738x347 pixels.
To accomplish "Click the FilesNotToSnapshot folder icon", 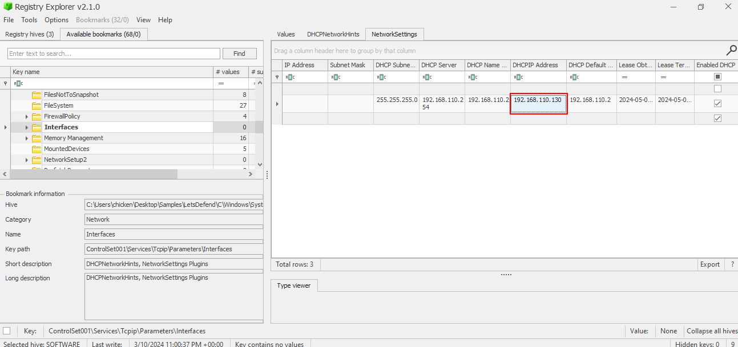I will (37, 95).
